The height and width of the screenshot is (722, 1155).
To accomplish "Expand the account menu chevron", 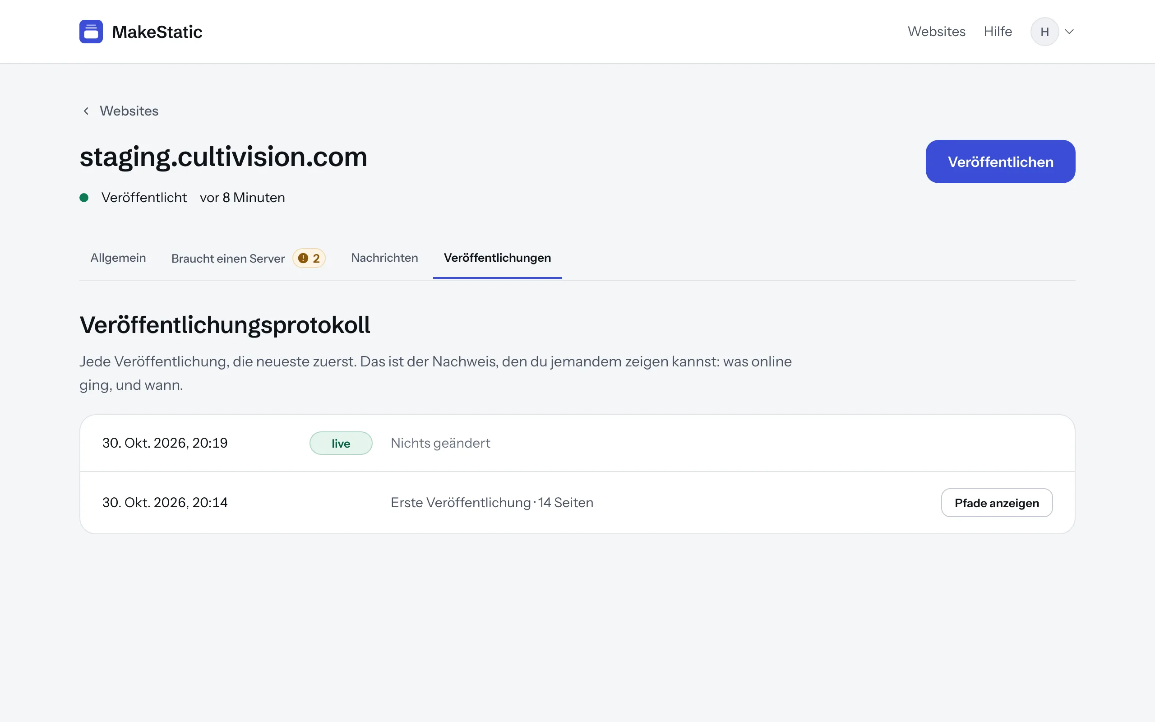I will (x=1069, y=32).
